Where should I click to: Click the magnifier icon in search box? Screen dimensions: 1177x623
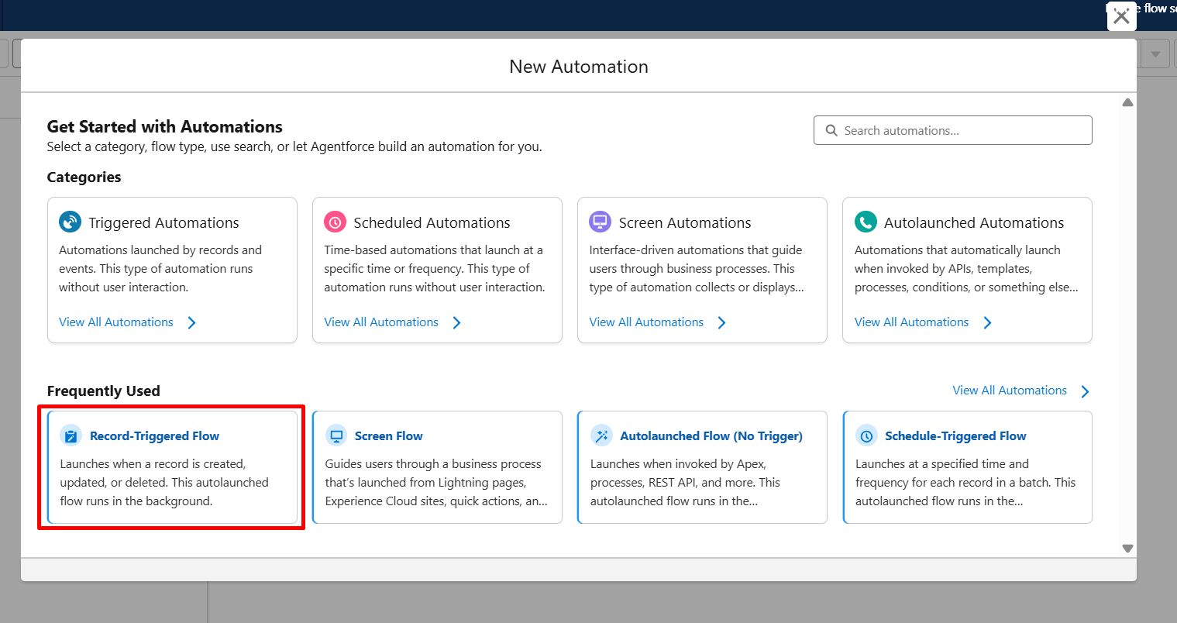tap(831, 131)
